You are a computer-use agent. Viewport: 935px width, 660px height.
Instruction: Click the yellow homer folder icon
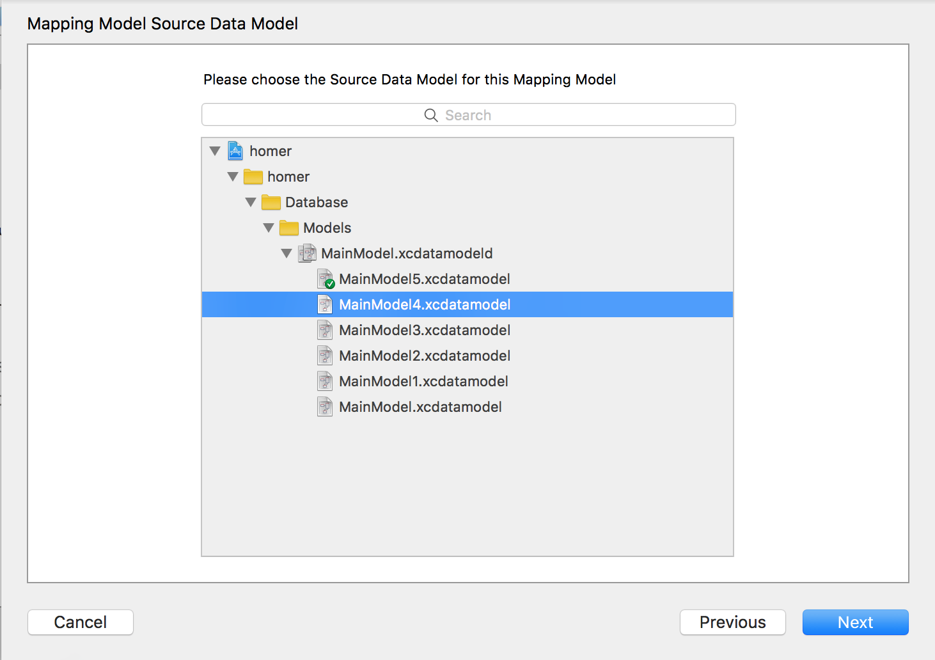pos(253,177)
